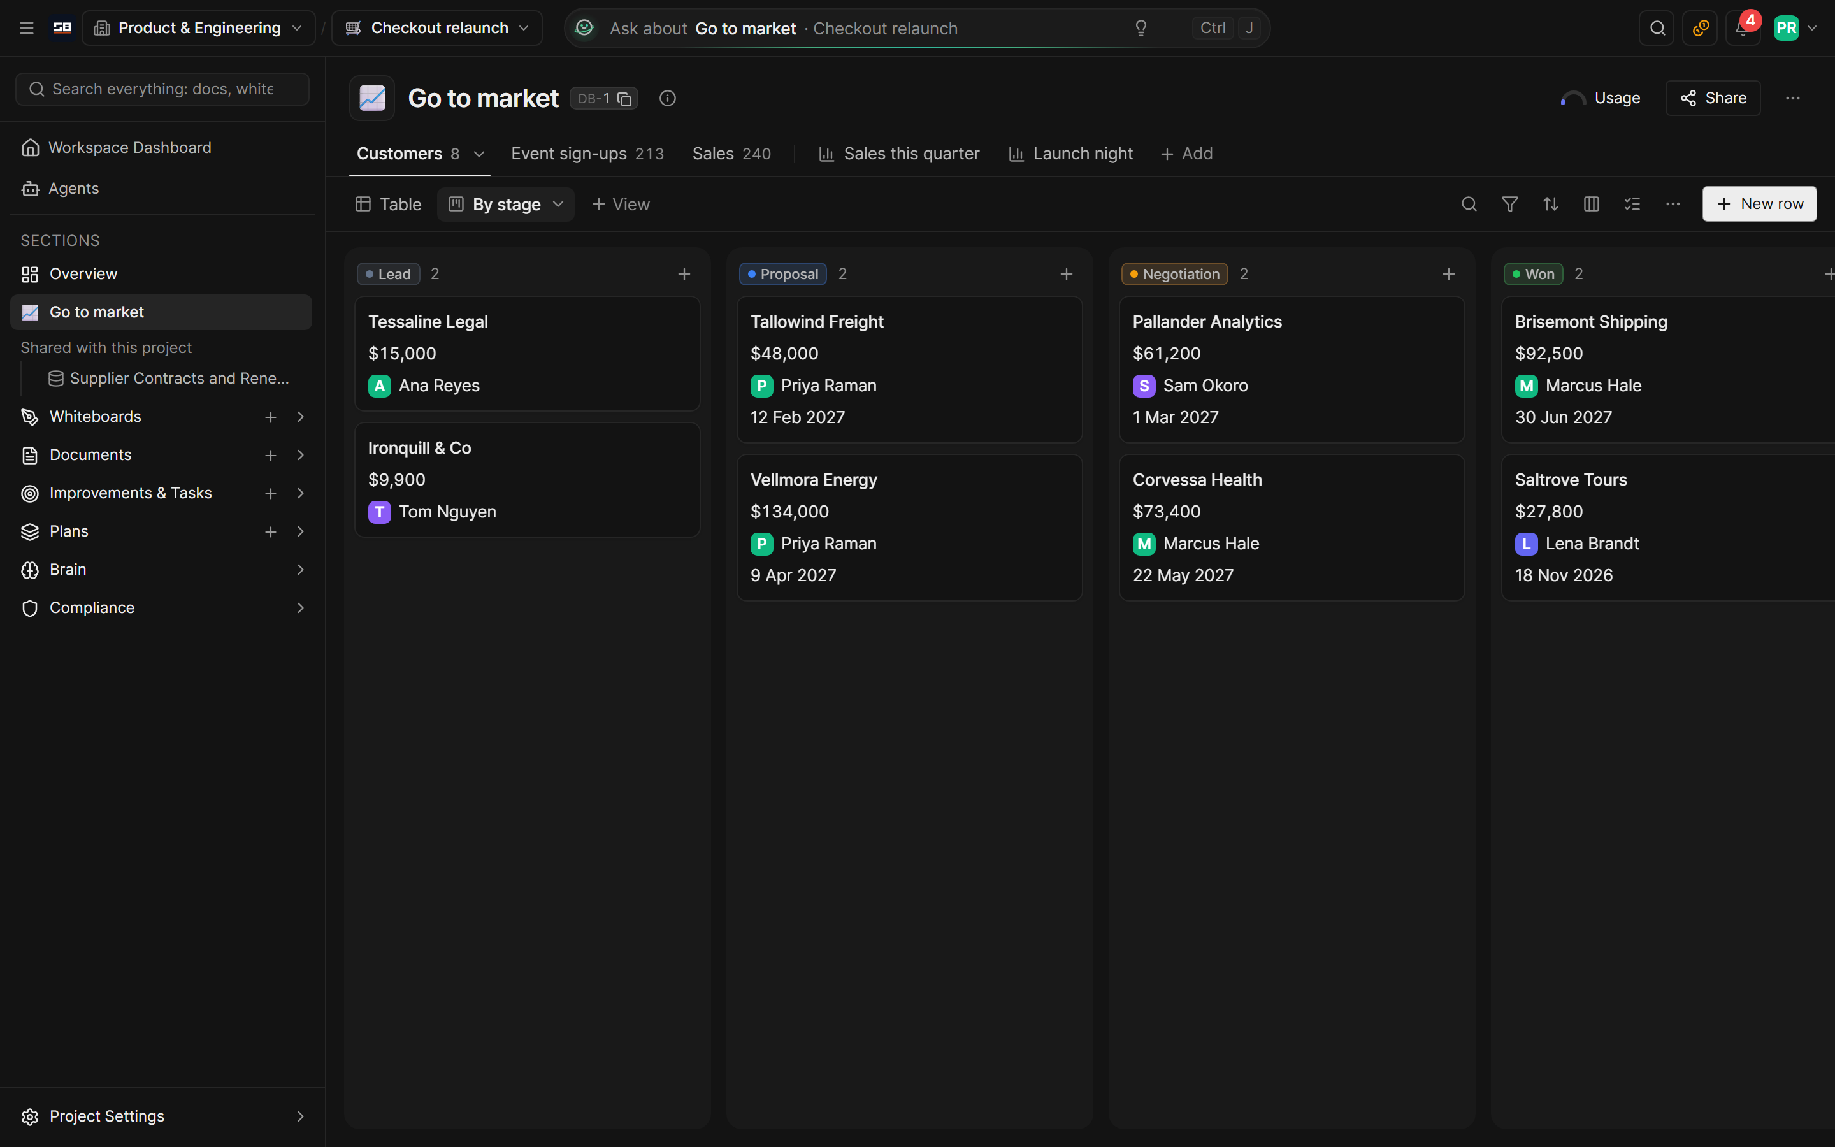Open Workspace Dashboard in sidebar
Image resolution: width=1835 pixels, height=1147 pixels.
(x=161, y=147)
